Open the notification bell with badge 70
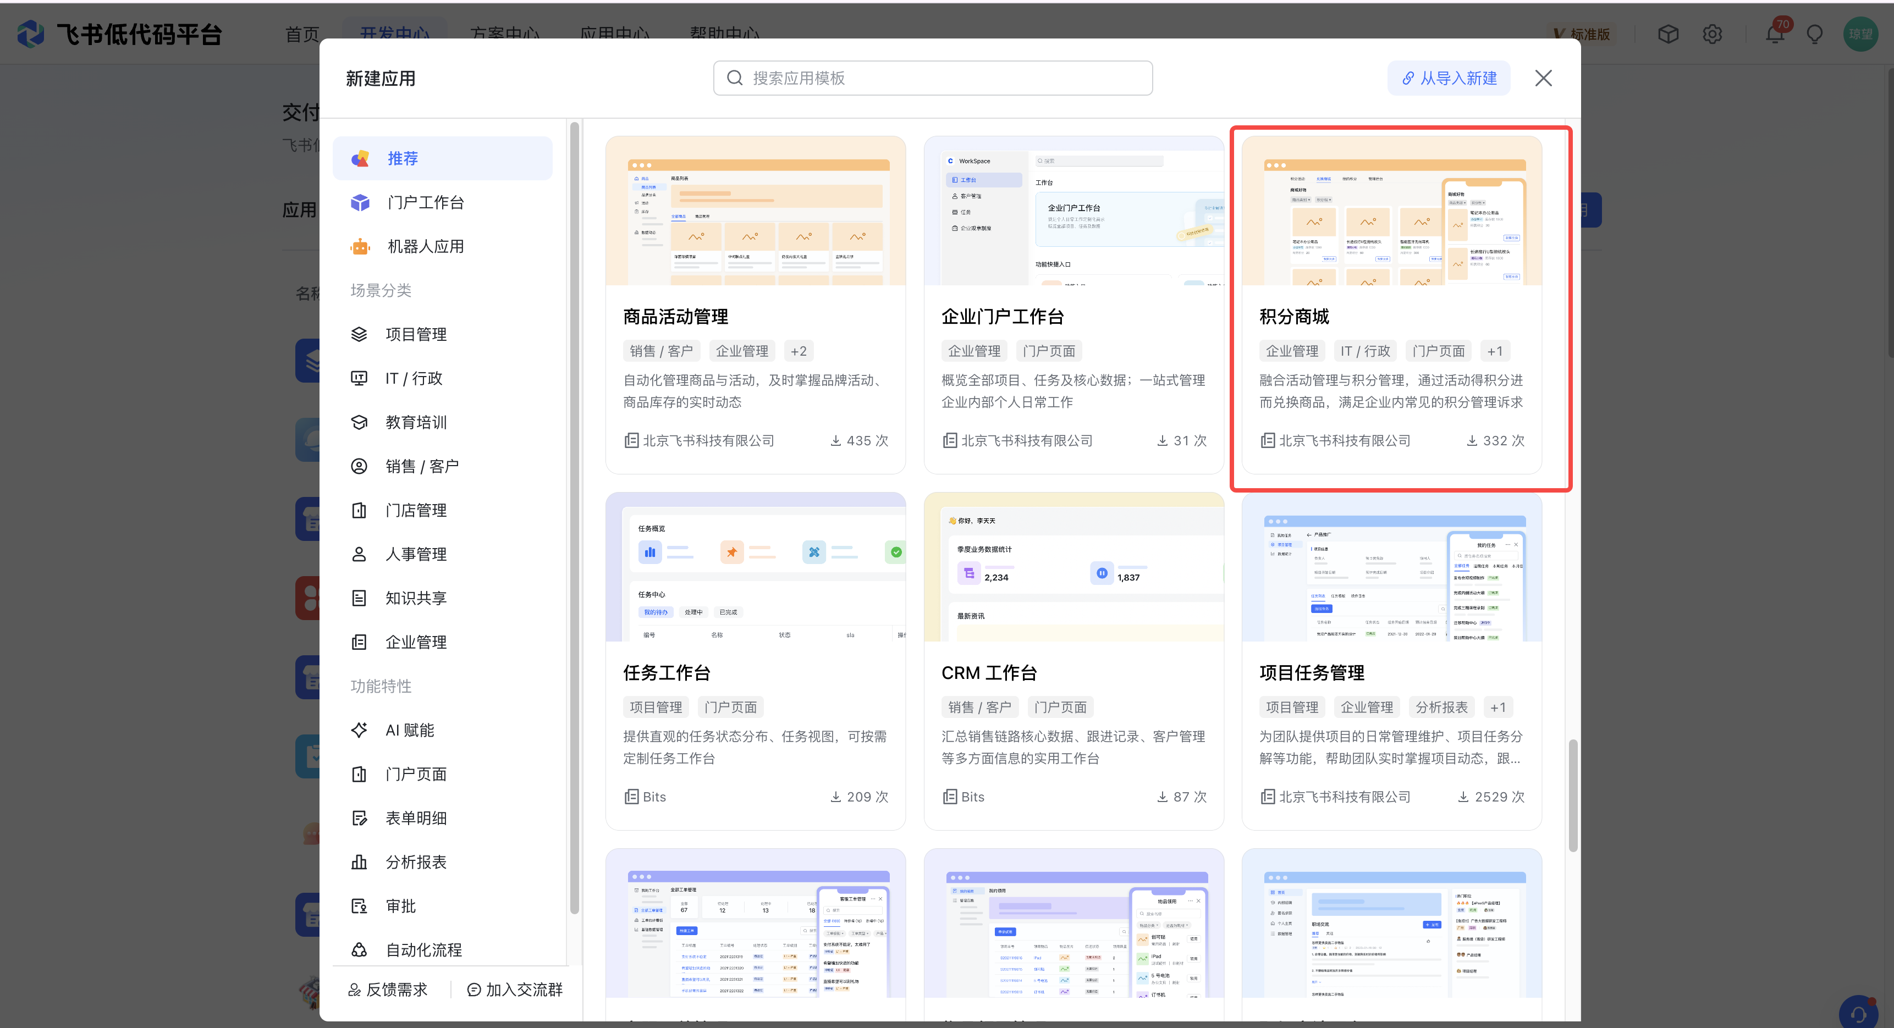 click(x=1775, y=34)
